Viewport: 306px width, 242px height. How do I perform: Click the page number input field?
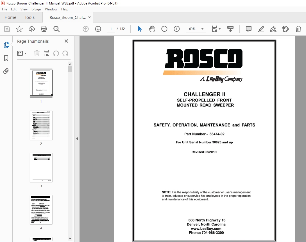[x=111, y=29]
